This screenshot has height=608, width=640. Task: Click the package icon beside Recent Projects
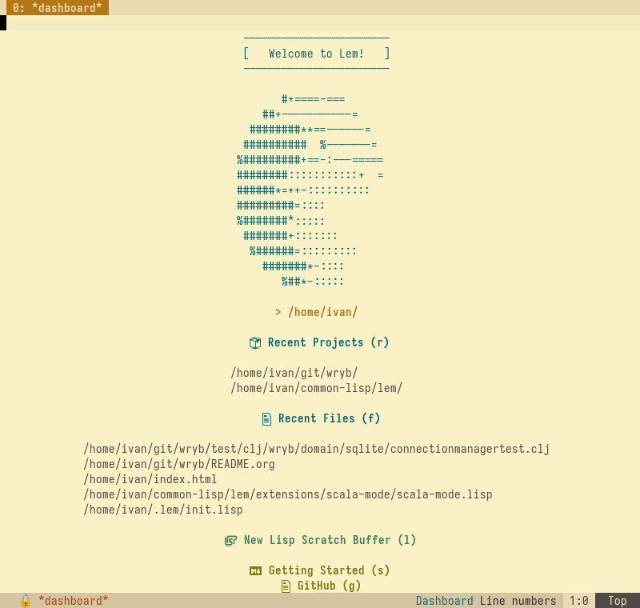pos(255,342)
